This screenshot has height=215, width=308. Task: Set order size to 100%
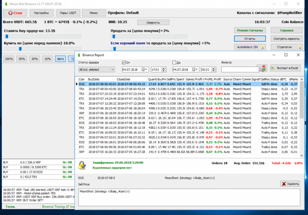(9, 59)
